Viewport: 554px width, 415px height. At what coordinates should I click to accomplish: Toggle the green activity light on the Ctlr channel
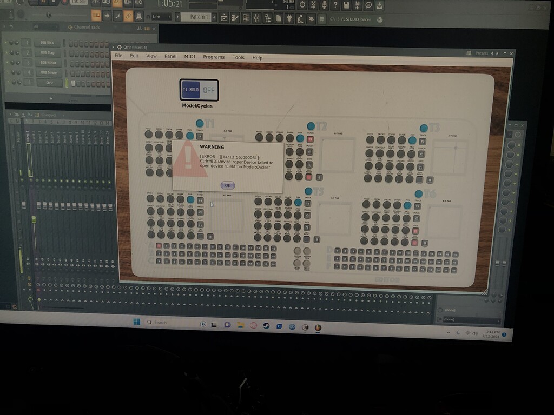[x=67, y=82]
